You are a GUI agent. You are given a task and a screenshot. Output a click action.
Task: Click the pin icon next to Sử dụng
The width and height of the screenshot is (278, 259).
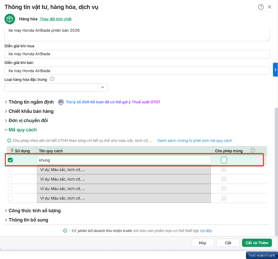[x=12, y=150]
